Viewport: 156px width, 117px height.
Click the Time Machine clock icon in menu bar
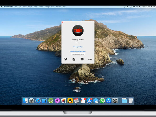[x=125, y=7]
